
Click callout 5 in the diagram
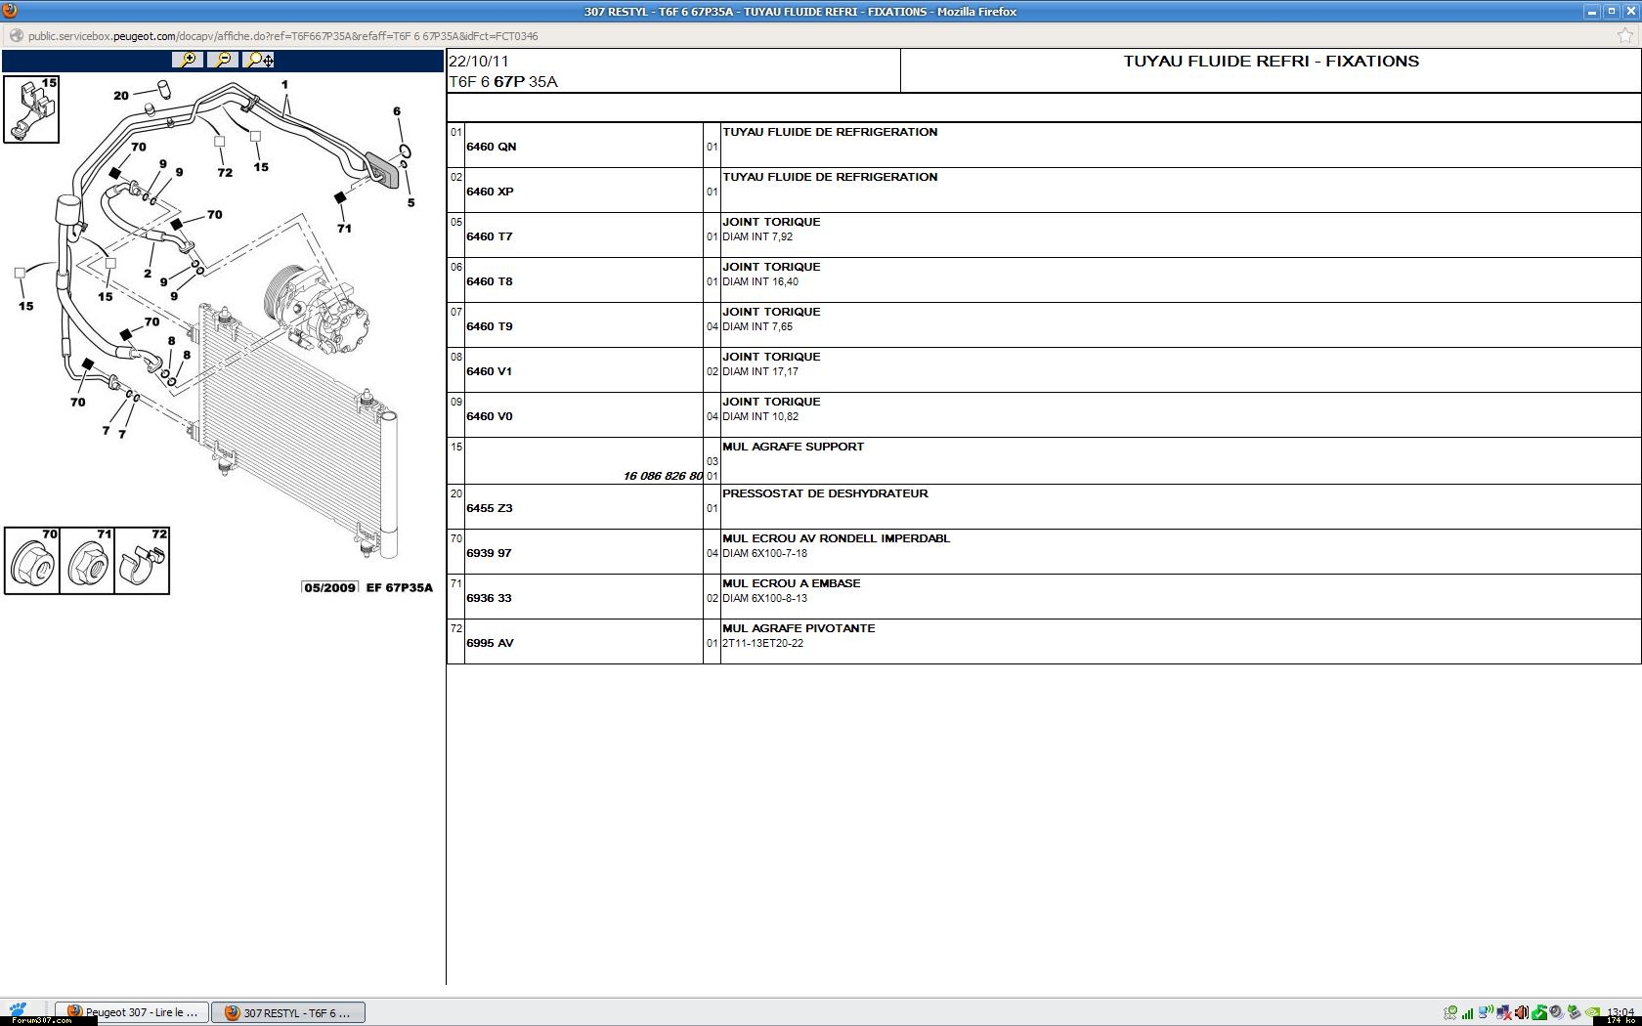pos(410,203)
